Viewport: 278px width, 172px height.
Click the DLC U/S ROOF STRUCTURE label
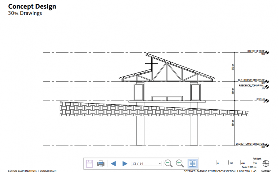pyautogui.click(x=251, y=80)
